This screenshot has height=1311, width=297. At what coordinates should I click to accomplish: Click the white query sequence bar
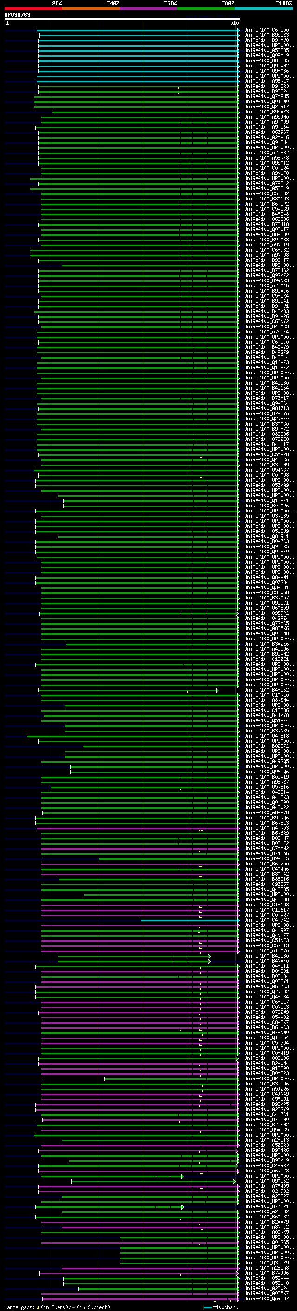pos(123,19)
